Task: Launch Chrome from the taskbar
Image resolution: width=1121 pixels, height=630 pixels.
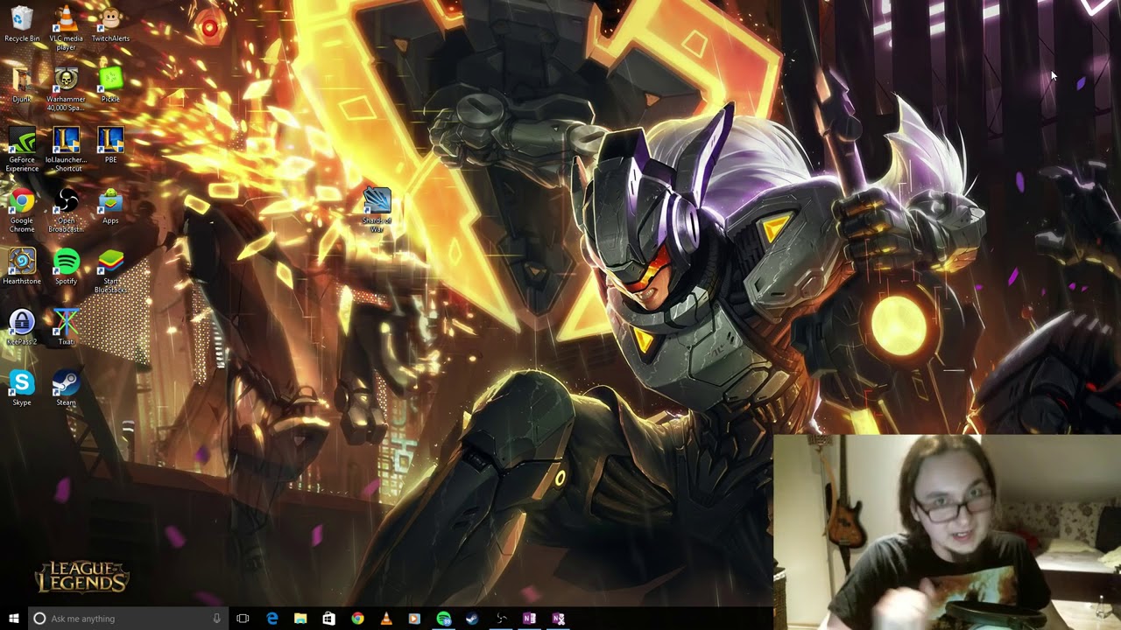Action: click(357, 619)
